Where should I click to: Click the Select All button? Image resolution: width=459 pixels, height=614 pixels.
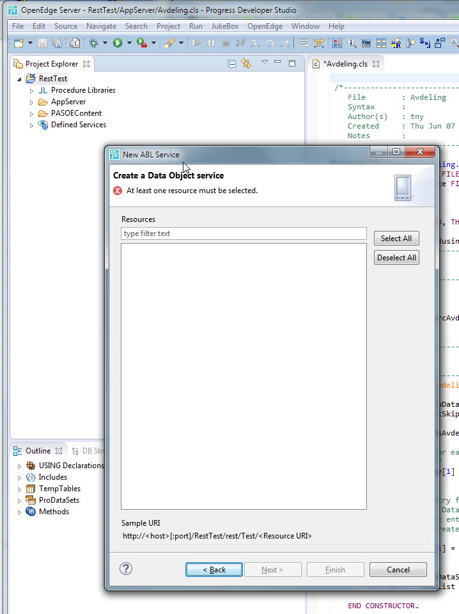coord(396,239)
